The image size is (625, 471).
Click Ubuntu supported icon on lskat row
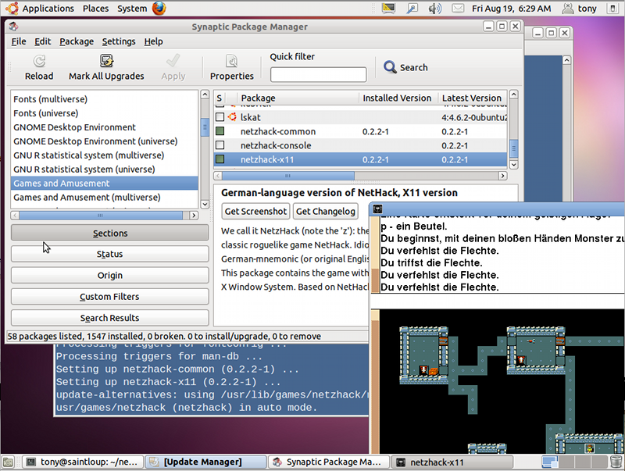pyautogui.click(x=232, y=116)
